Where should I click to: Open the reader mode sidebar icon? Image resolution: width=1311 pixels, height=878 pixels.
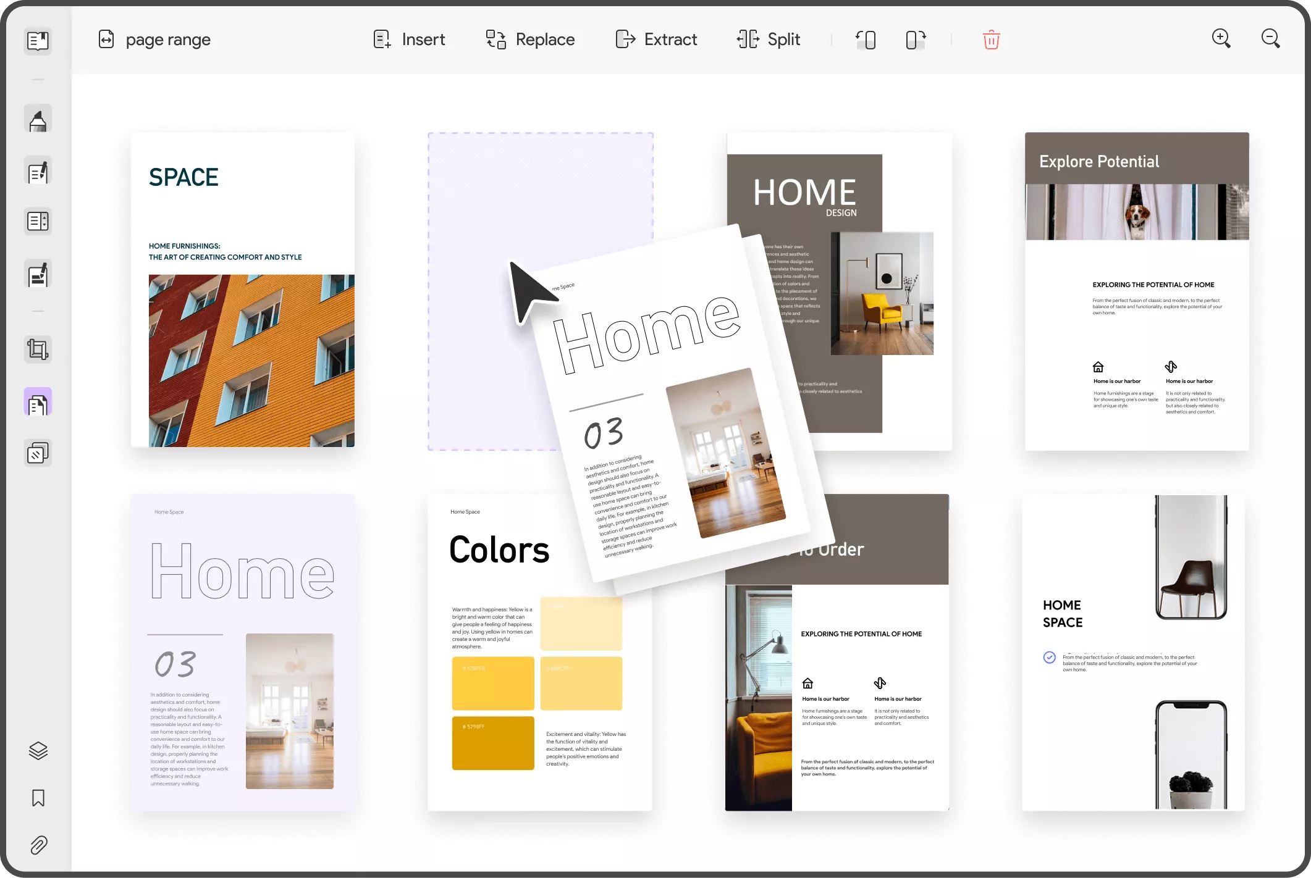(38, 41)
